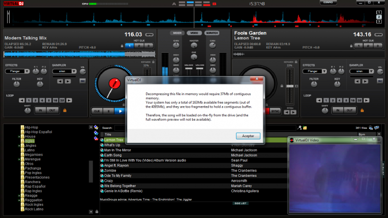388x218 pixels.
Task: Switch to the VIDEO tab
Action: point(194,33)
